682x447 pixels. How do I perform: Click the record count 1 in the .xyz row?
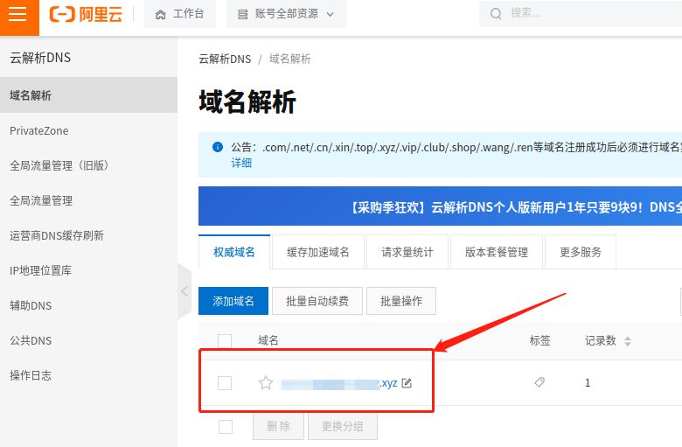[588, 382]
